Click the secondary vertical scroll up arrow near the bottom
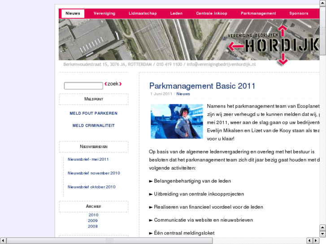This screenshot has height=244, width=326. [x=322, y=227]
